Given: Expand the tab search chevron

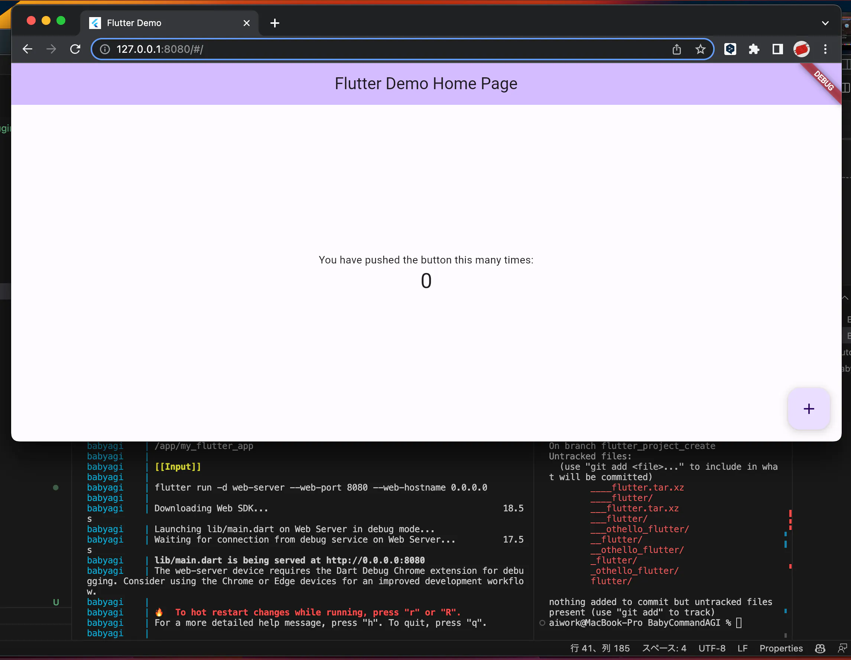Looking at the screenshot, I should pos(825,23).
